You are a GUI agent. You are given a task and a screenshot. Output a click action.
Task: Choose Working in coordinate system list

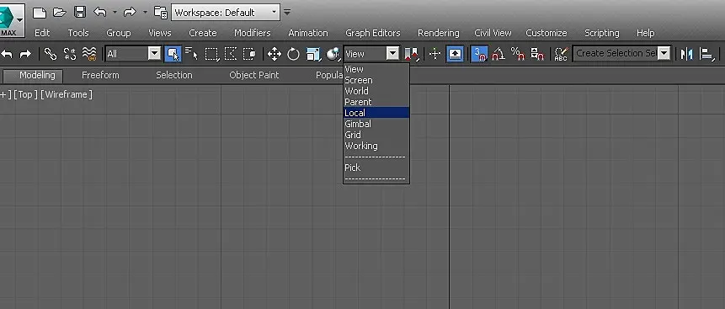click(376, 146)
